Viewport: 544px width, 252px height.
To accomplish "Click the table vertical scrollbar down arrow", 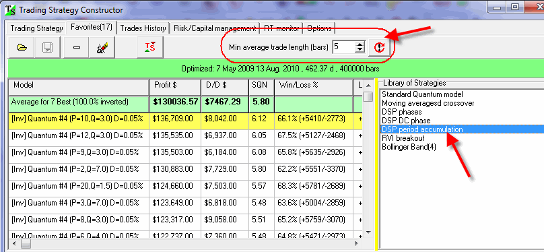I will 368,232.
